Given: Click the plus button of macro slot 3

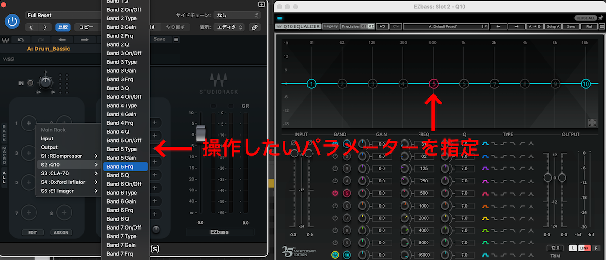Looking at the screenshot, I should tap(29, 153).
